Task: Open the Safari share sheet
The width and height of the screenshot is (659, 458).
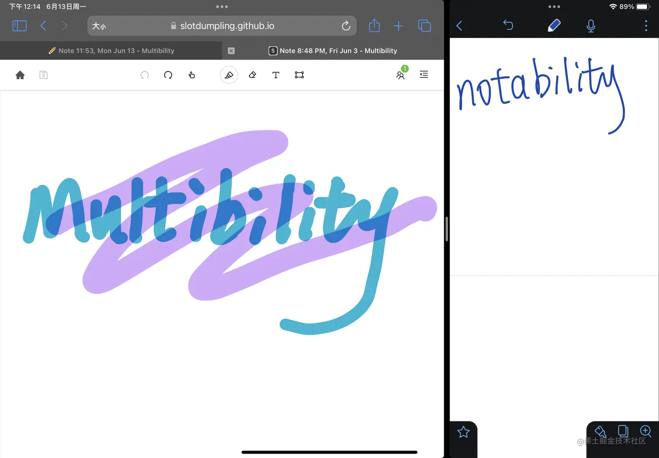Action: coord(374,26)
